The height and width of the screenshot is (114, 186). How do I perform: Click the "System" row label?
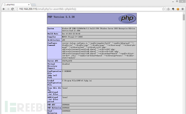pos(51,28)
